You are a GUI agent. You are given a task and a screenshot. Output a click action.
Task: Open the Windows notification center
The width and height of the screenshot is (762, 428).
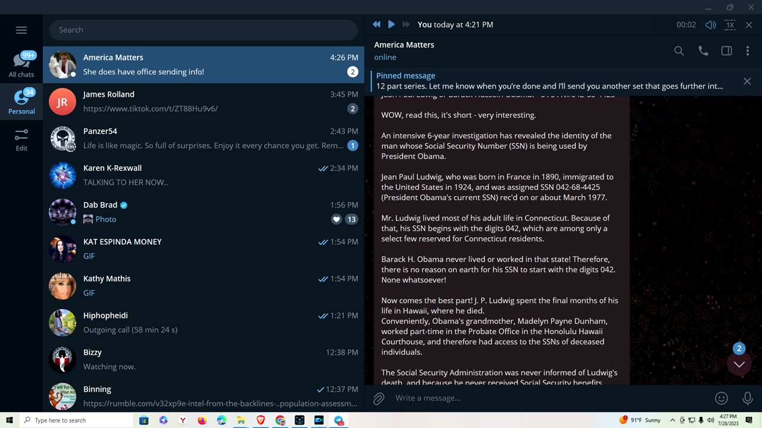749,420
